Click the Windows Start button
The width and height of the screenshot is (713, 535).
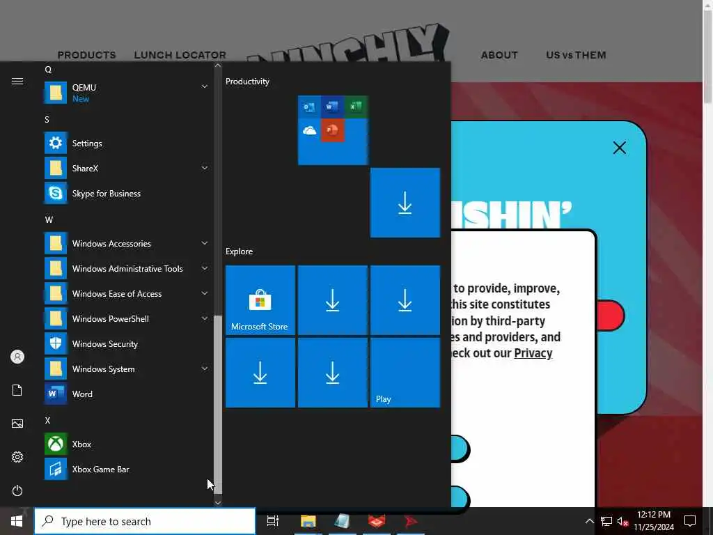17,521
